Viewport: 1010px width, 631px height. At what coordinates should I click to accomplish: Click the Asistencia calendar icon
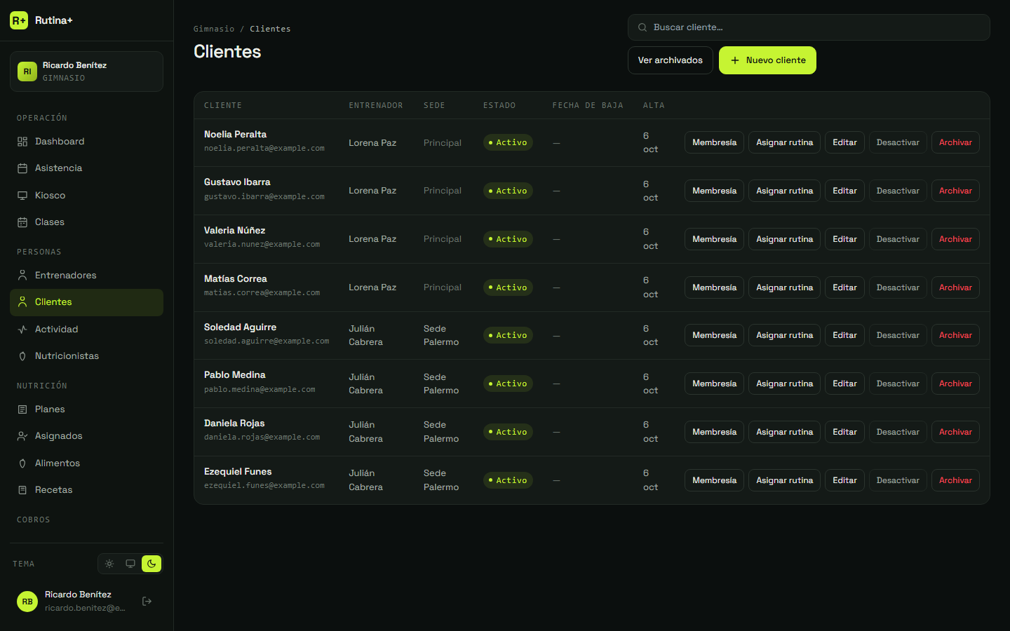[x=22, y=168]
